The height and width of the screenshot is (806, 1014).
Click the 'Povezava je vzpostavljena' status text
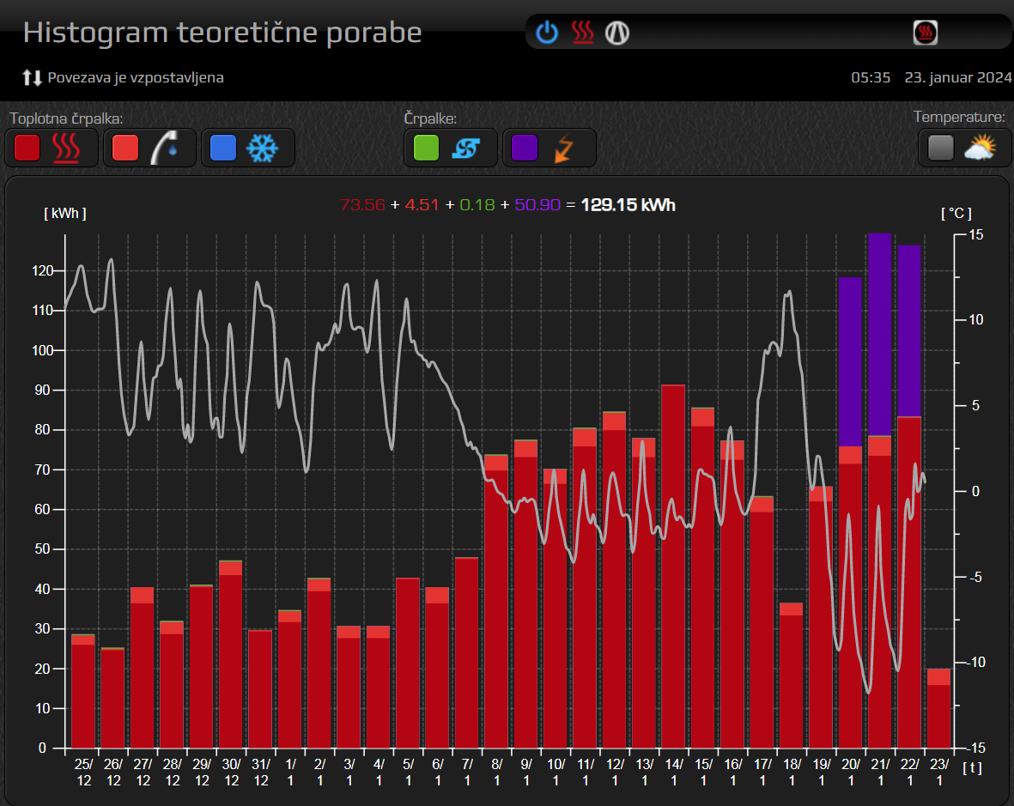pos(136,77)
